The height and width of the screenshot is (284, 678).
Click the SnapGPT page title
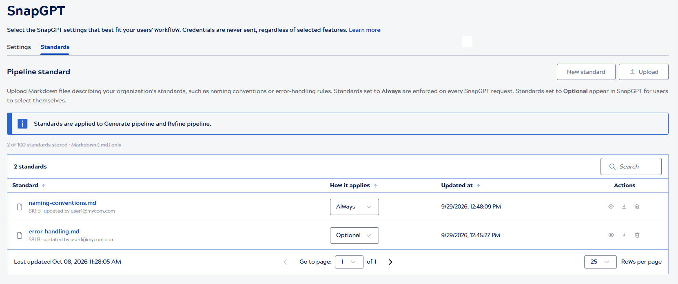[x=36, y=11]
